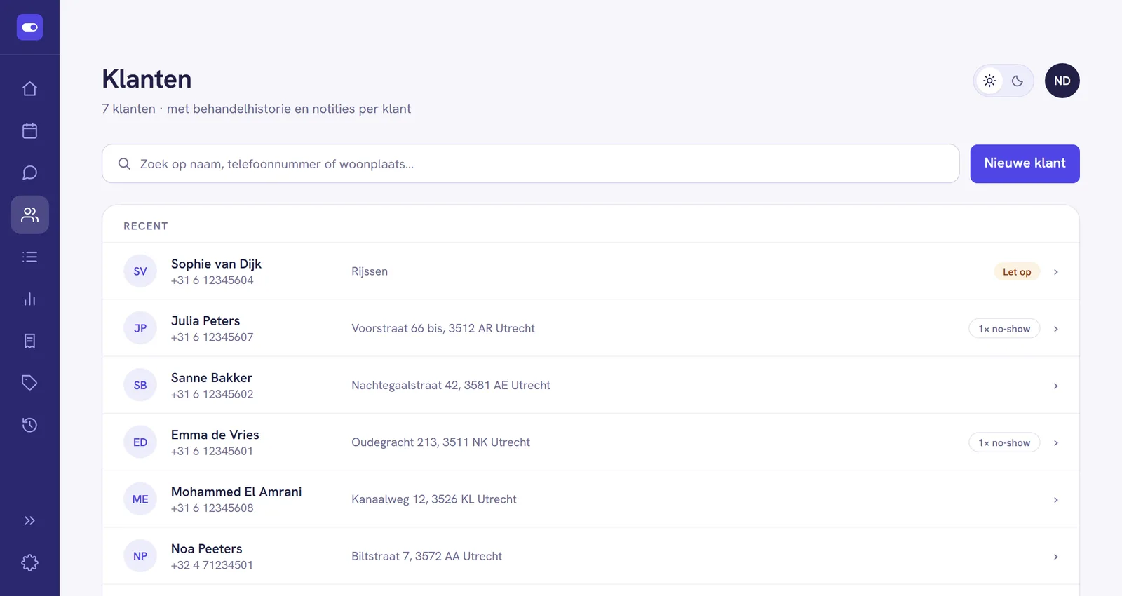Click address Nachtegaalstraat 42, 3581 AE Utrecht

(x=451, y=385)
